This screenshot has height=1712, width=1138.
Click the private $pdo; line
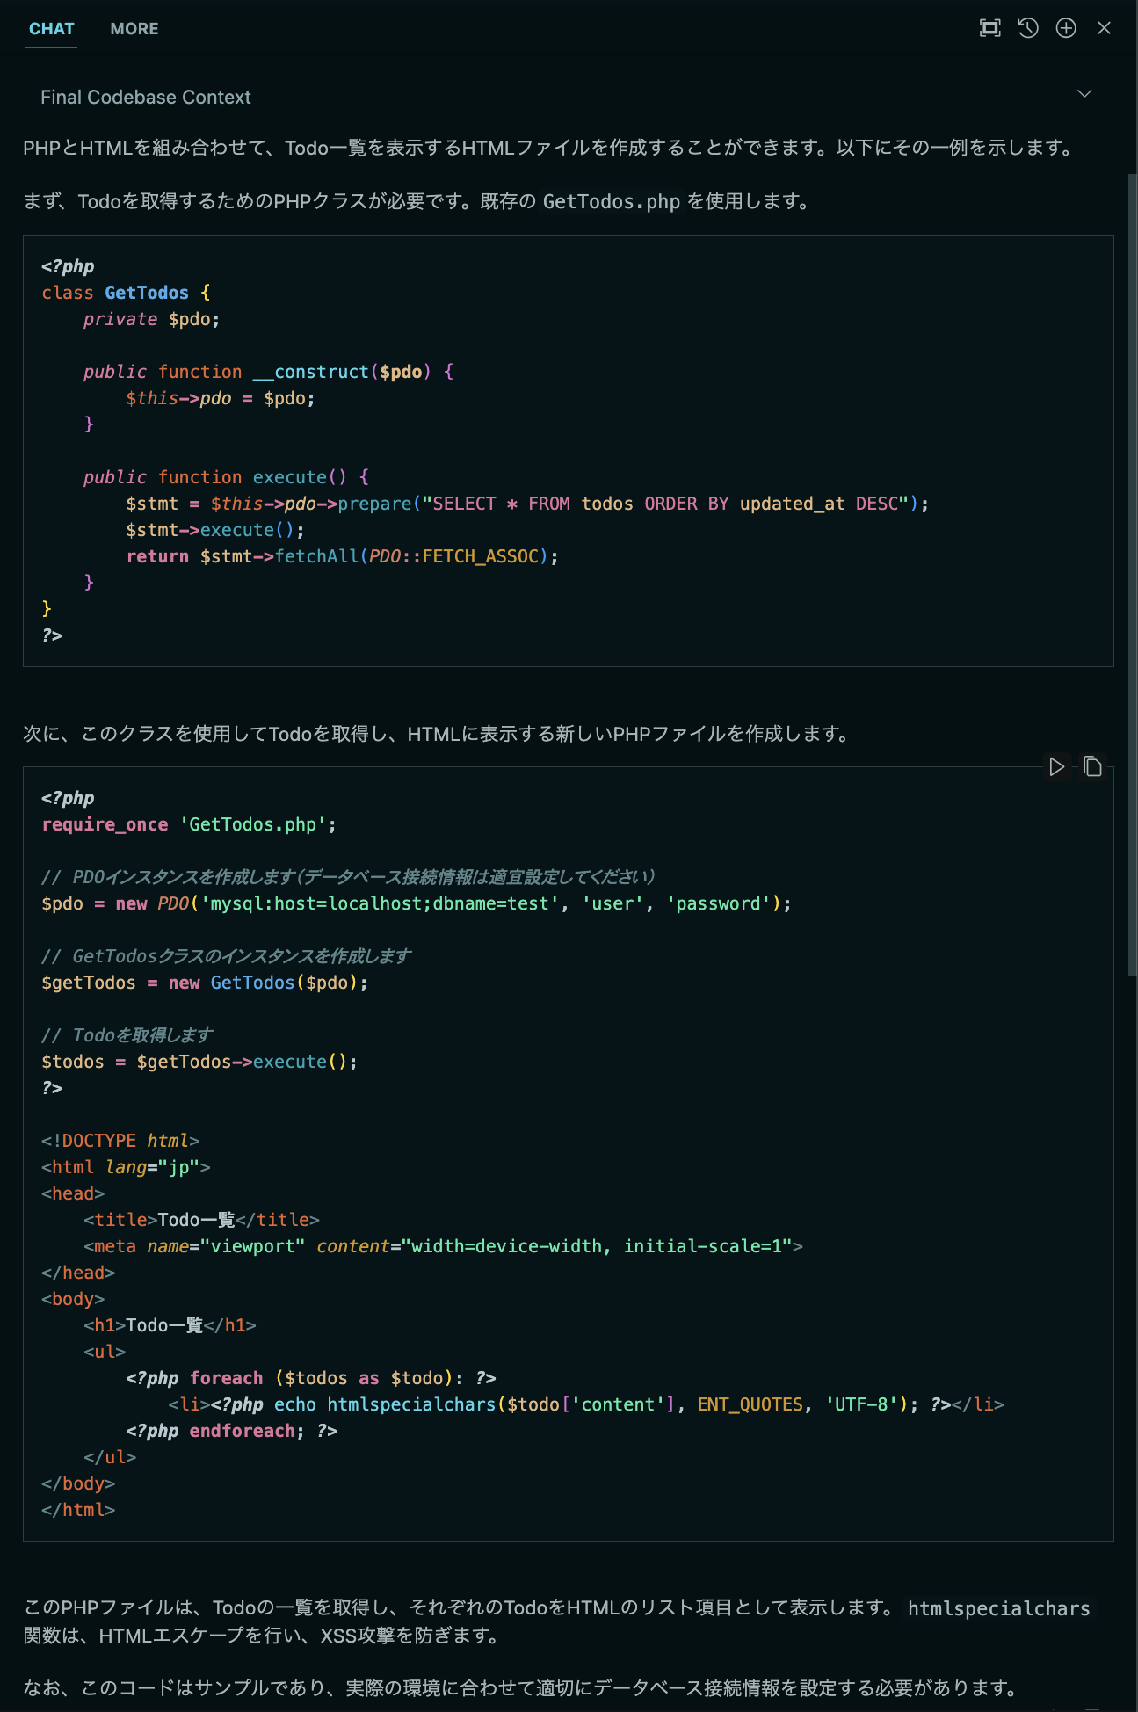[x=151, y=319]
